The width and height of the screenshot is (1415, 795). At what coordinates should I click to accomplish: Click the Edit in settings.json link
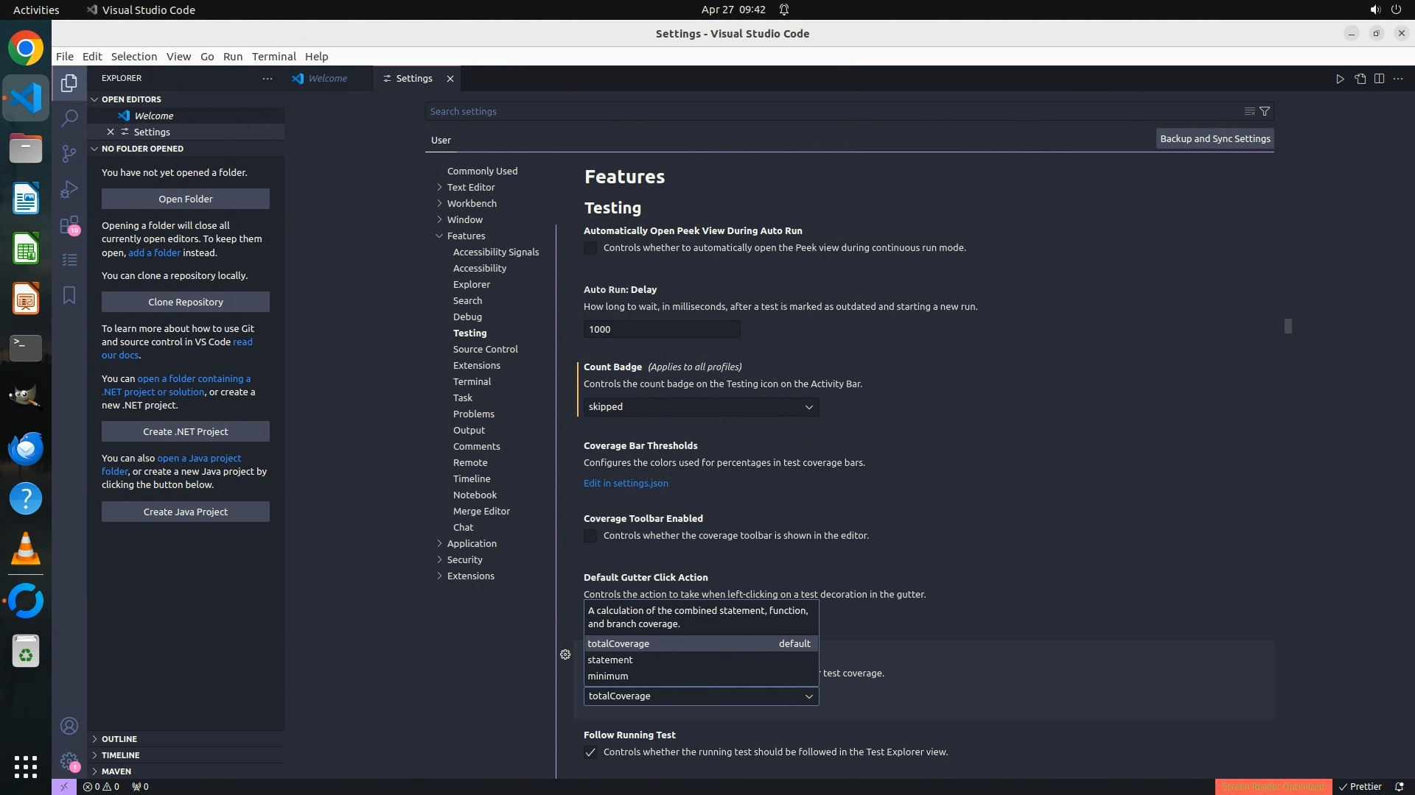pos(626,484)
